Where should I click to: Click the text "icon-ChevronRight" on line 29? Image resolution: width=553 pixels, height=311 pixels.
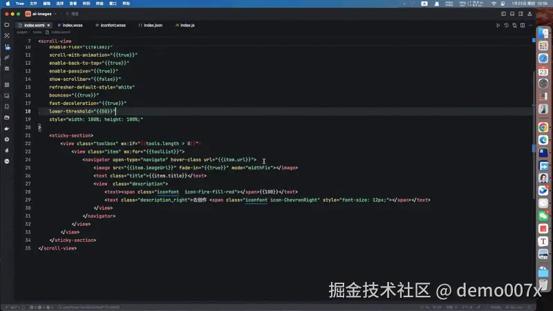pyautogui.click(x=295, y=200)
